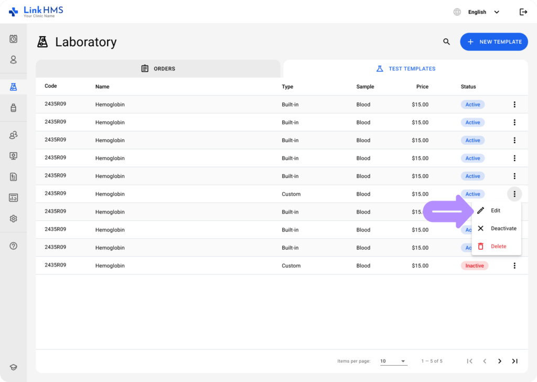Expand the Items per page dropdown
The image size is (537, 382).
tap(393, 361)
